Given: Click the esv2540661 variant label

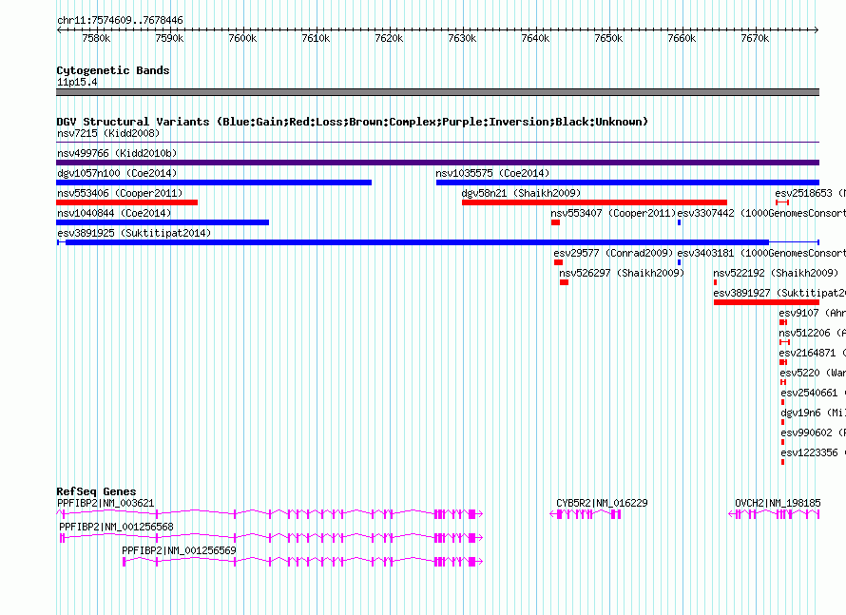Looking at the screenshot, I should [x=813, y=393].
